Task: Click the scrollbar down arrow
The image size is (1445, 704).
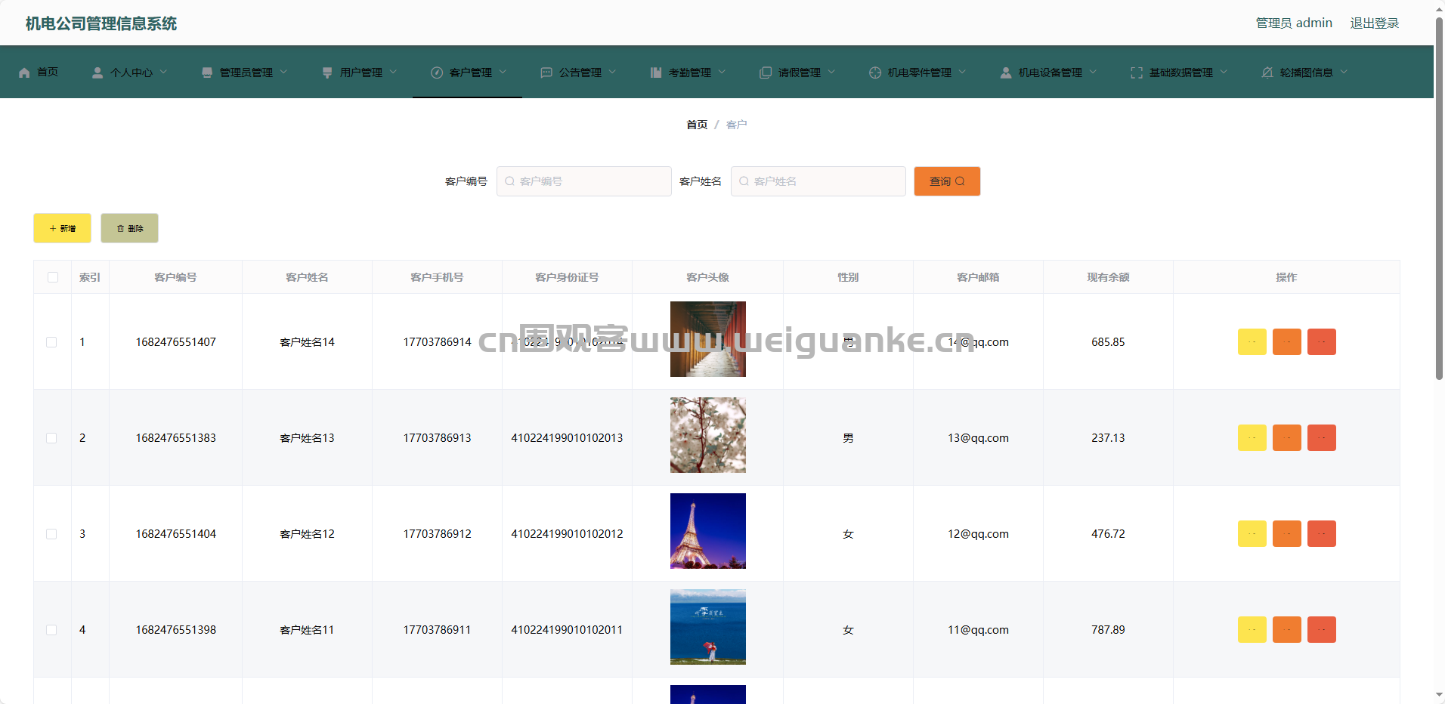Action: pyautogui.click(x=1439, y=695)
